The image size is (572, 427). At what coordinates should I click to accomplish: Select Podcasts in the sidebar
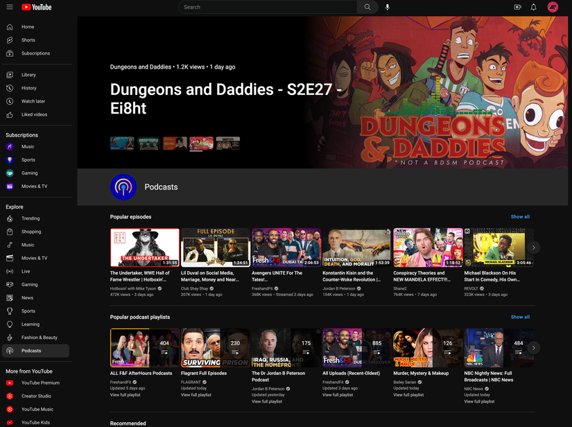[x=35, y=351]
